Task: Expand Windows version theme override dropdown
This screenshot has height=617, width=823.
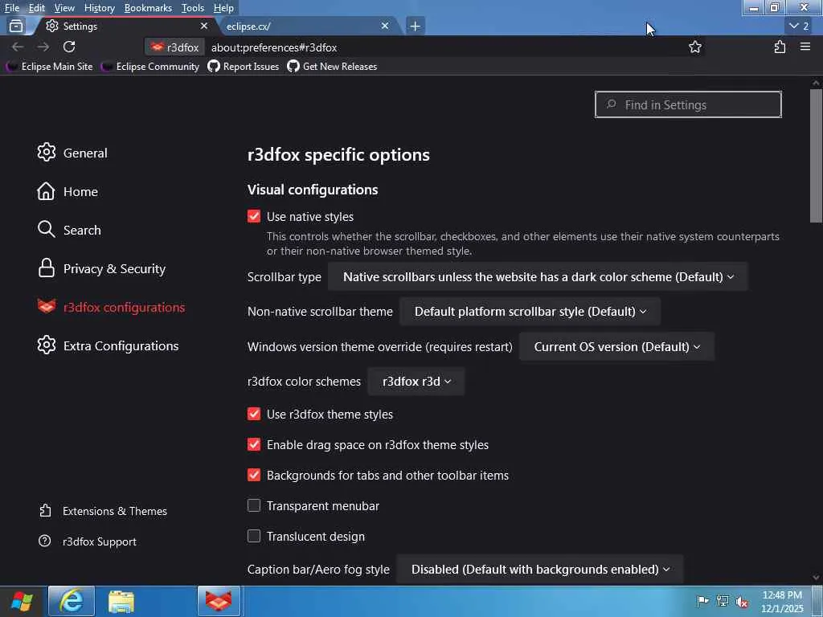Action: [x=616, y=347]
